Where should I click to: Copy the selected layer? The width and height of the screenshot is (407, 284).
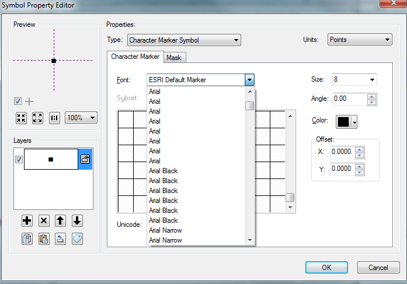tap(26, 238)
